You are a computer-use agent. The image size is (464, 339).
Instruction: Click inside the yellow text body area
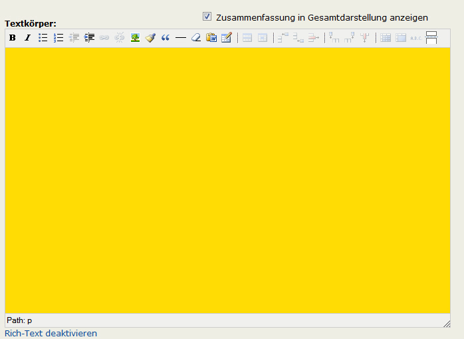pyautogui.click(x=227, y=179)
